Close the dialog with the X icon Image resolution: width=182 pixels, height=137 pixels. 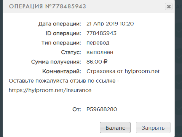(x=169, y=6)
